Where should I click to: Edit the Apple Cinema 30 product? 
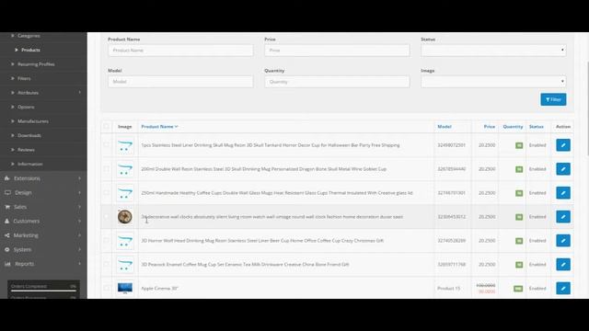coord(563,288)
